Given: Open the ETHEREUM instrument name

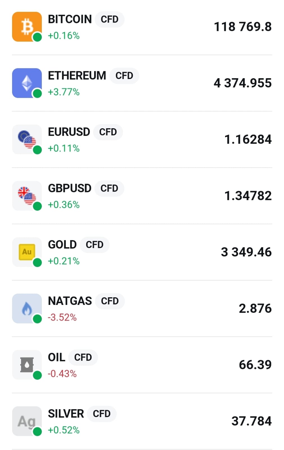Looking at the screenshot, I should (77, 76).
